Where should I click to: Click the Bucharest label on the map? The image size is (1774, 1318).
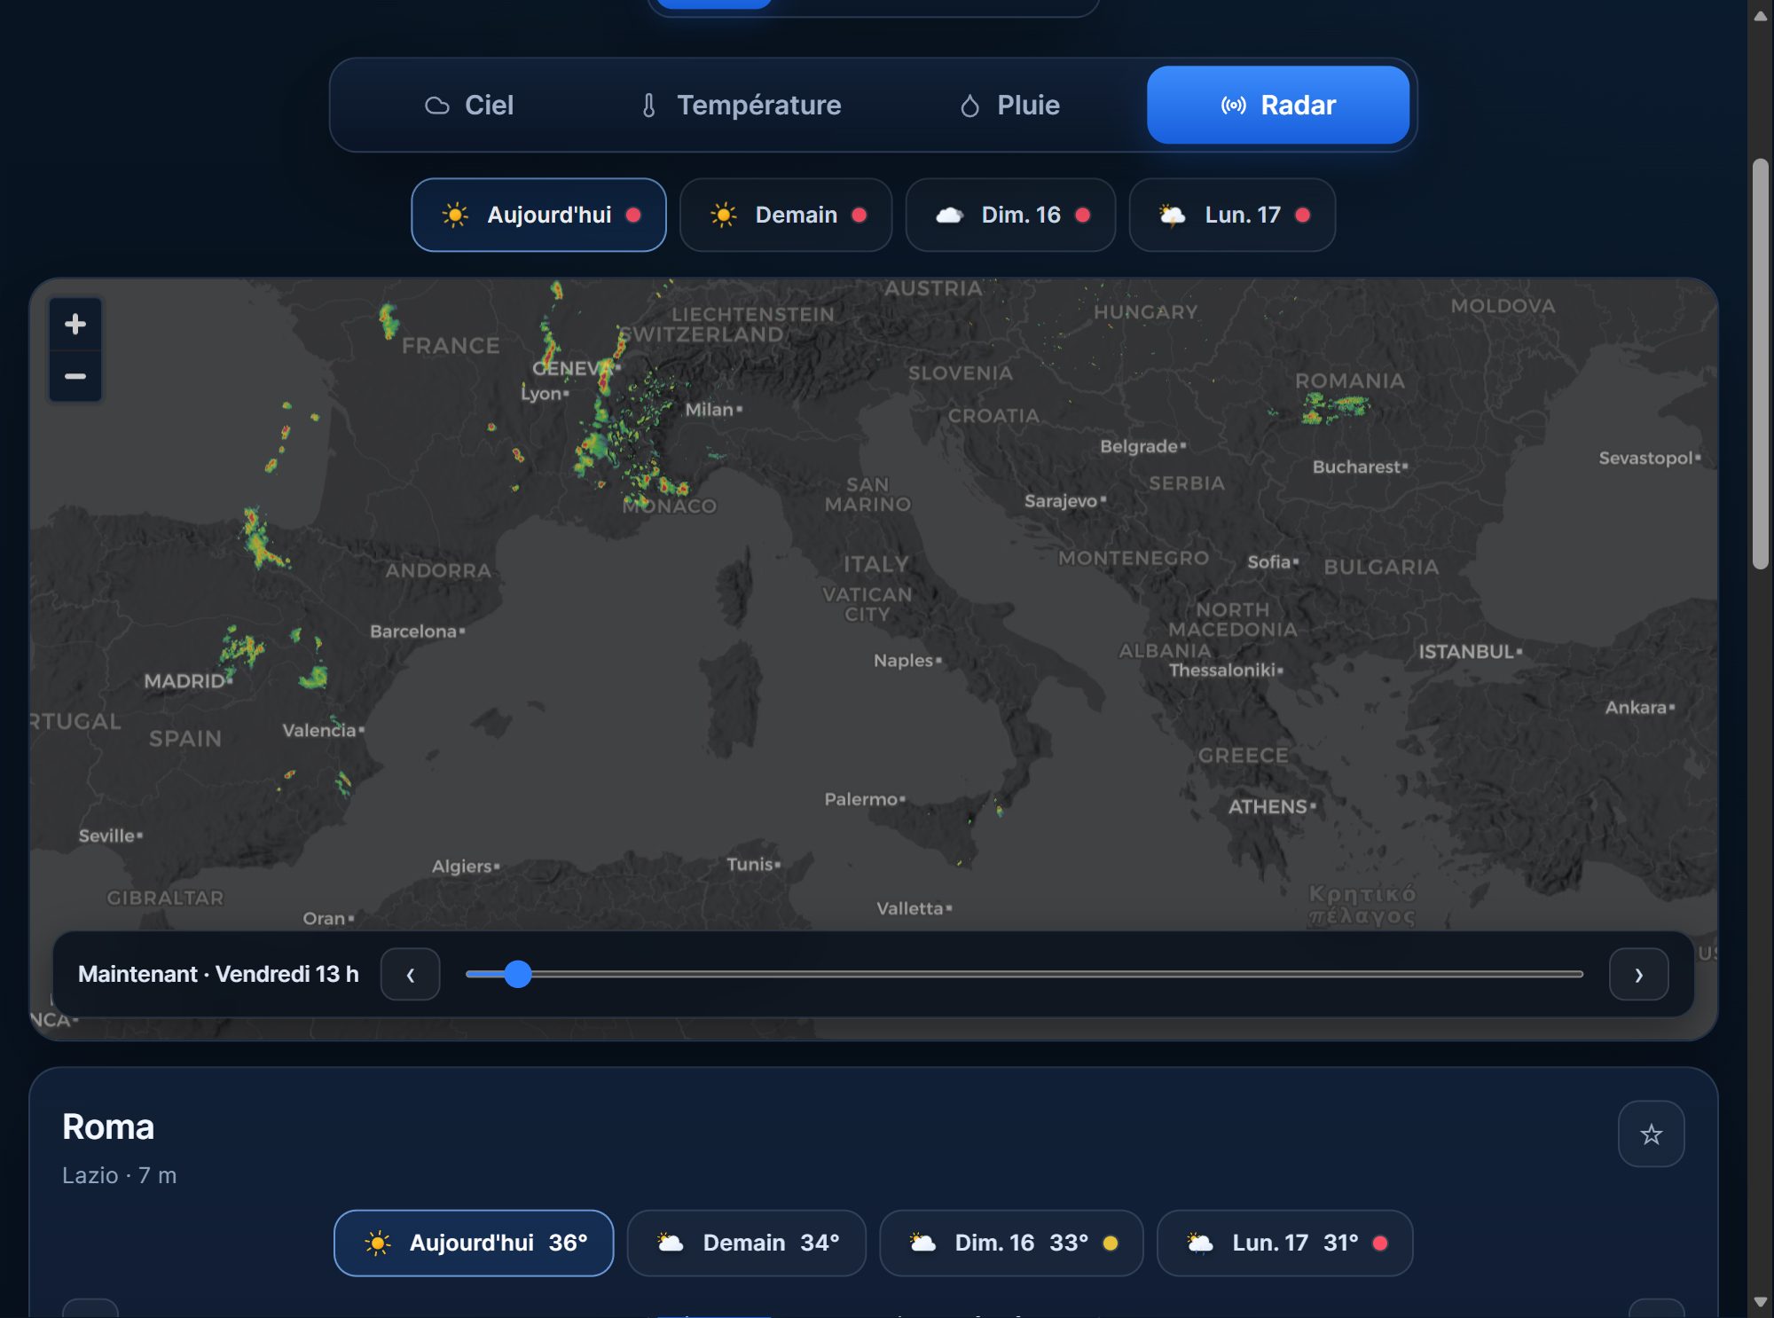point(1356,467)
